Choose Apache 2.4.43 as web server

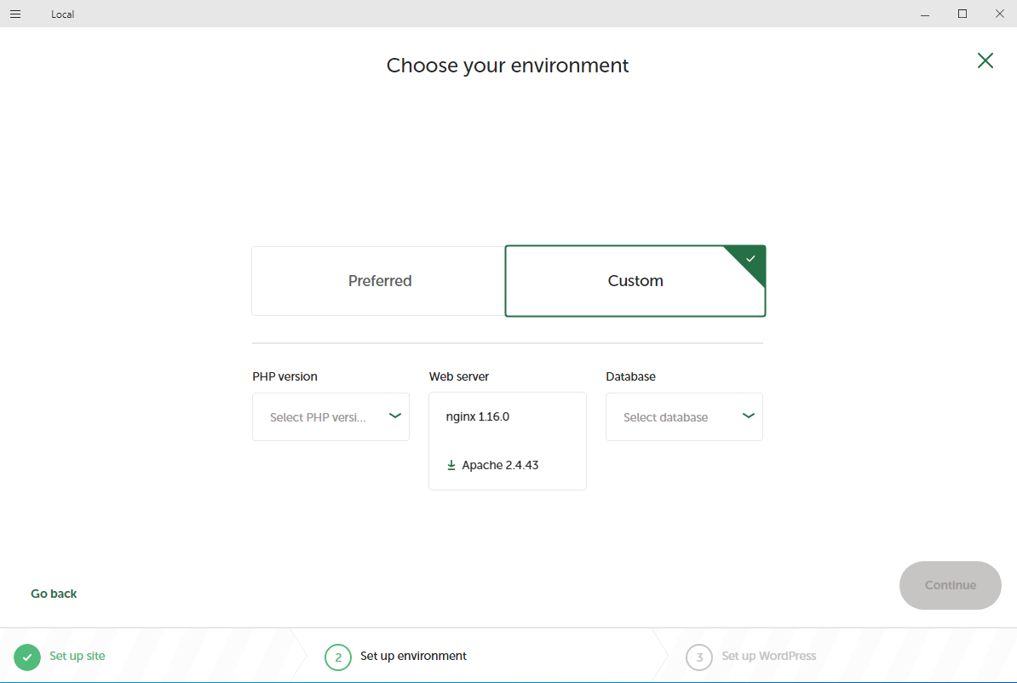[x=500, y=465]
